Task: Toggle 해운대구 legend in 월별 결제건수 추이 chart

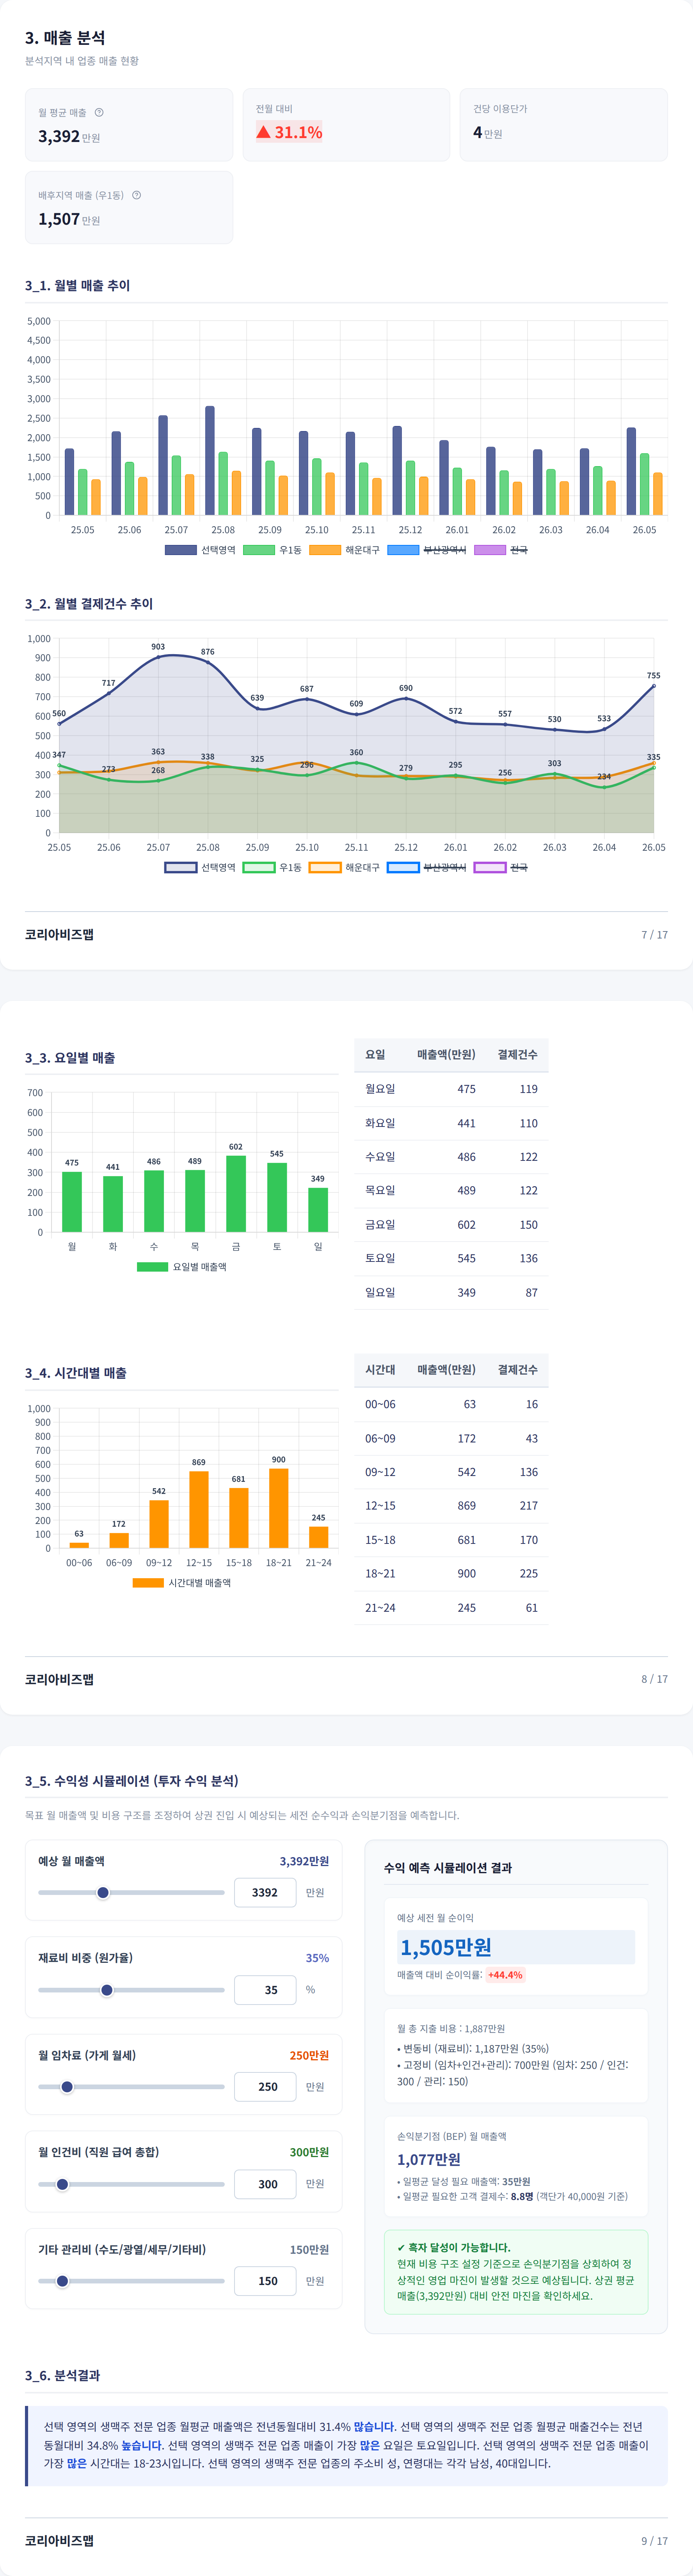Action: click(344, 867)
